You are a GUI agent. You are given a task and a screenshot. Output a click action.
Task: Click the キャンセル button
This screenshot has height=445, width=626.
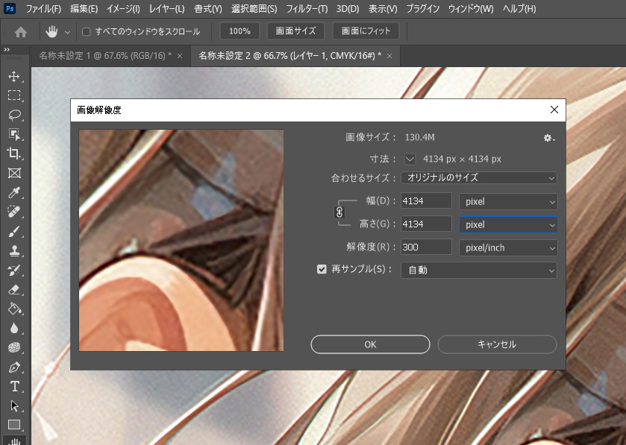(x=497, y=344)
